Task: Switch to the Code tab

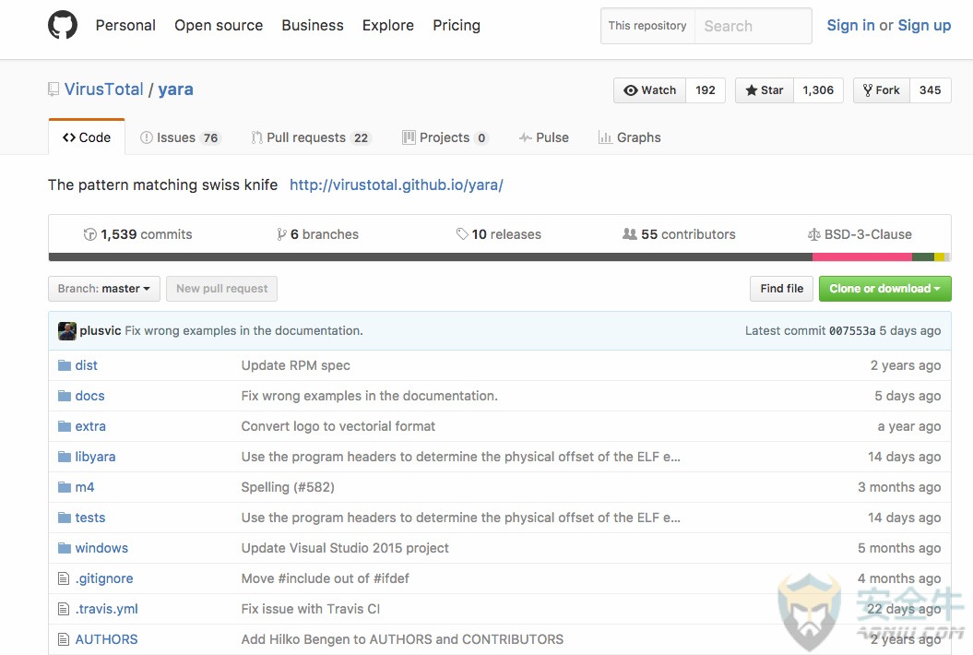Action: click(x=87, y=137)
